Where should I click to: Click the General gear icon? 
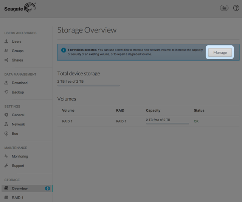coord(6,115)
